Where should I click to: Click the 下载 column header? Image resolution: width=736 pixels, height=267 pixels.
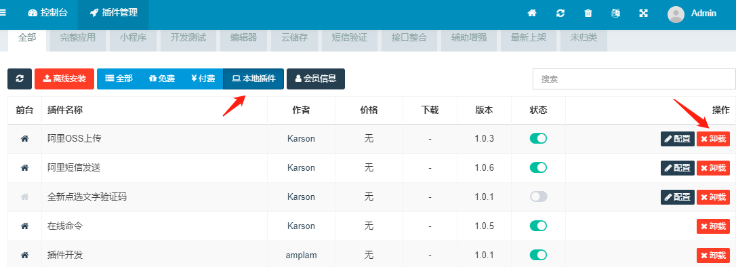[x=430, y=110]
